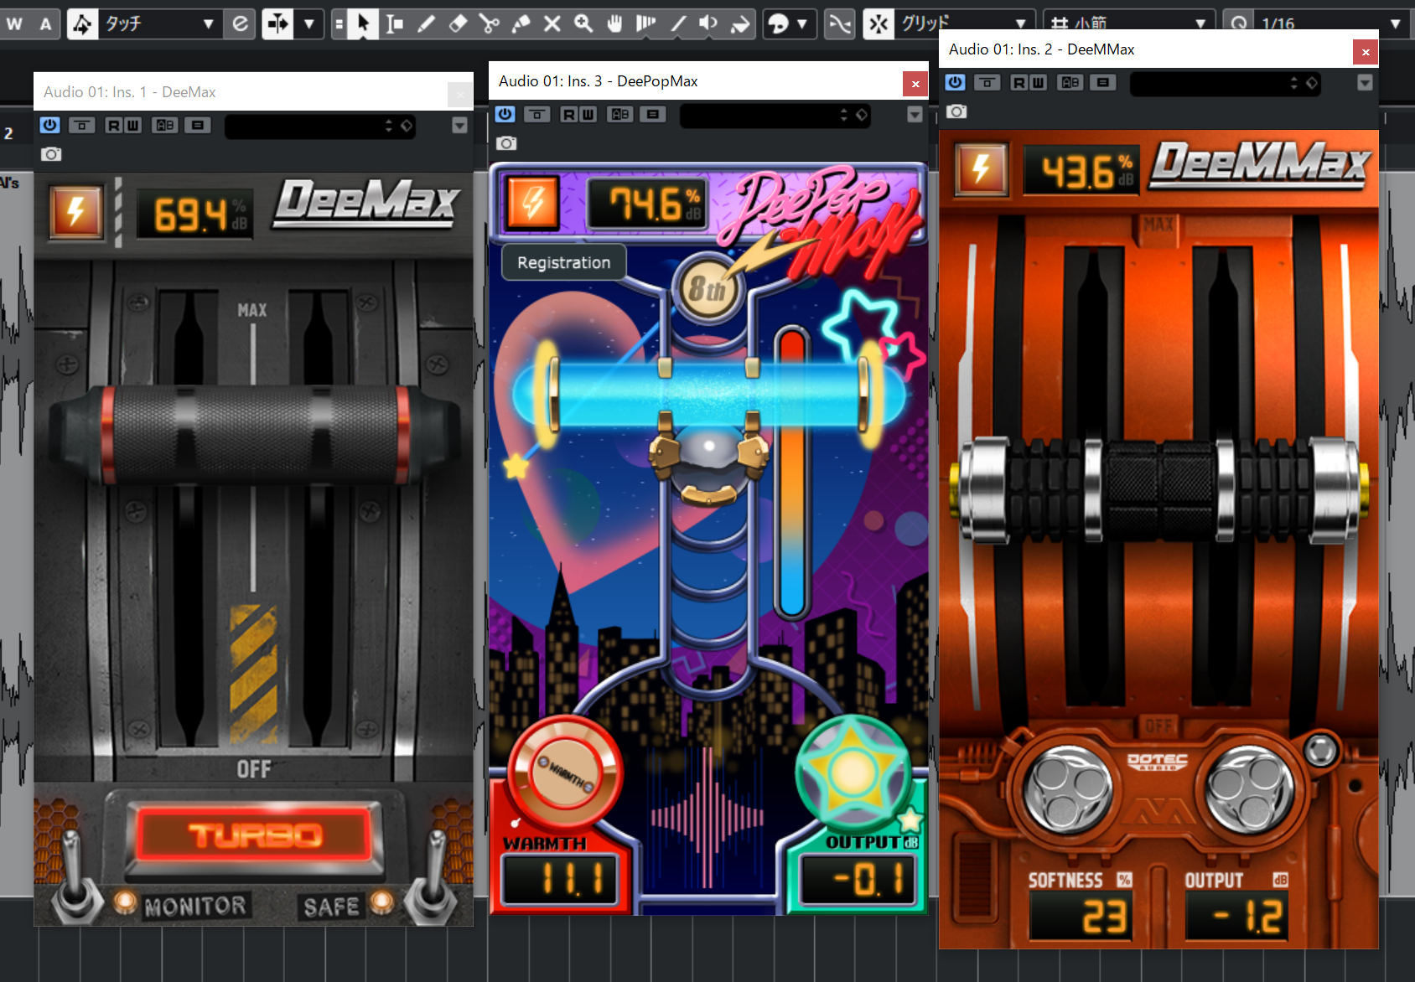Viewport: 1415px width, 982px height.
Task: Enable Write automation in DeeMMax window
Action: click(1038, 82)
